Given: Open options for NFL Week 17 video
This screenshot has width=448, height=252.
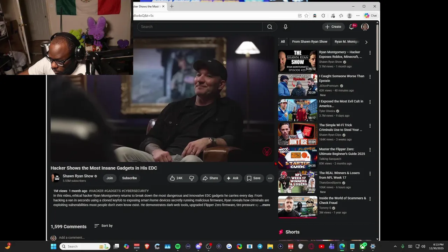Looking at the screenshot, I should click(x=370, y=174).
